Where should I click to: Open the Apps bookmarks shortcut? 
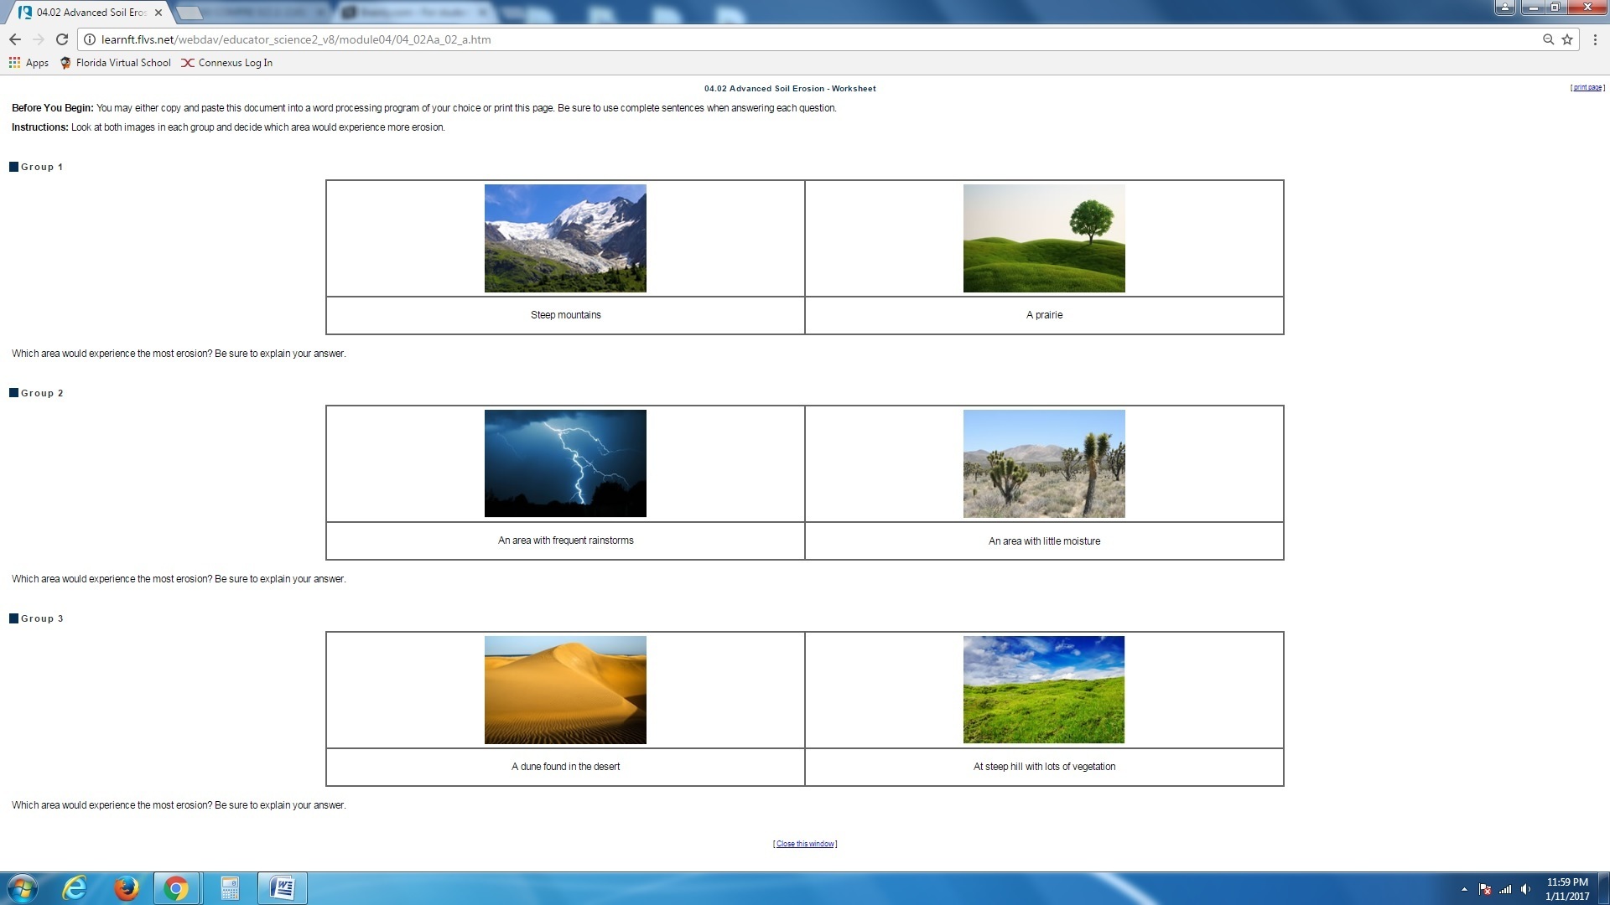[29, 63]
